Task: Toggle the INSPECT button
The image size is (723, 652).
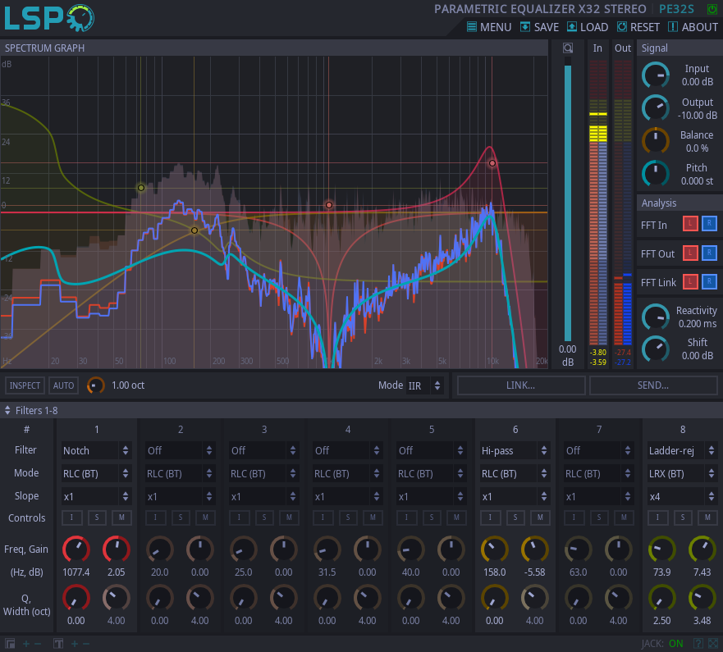Action: click(25, 385)
